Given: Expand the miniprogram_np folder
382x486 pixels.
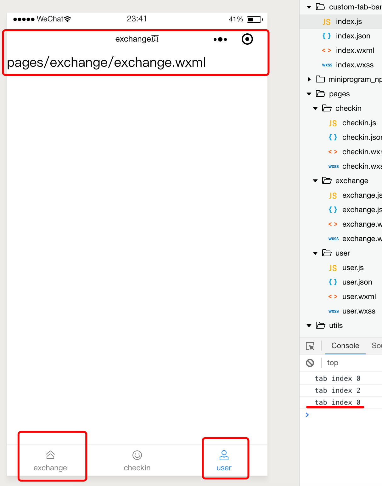Looking at the screenshot, I should pyautogui.click(x=308, y=79).
